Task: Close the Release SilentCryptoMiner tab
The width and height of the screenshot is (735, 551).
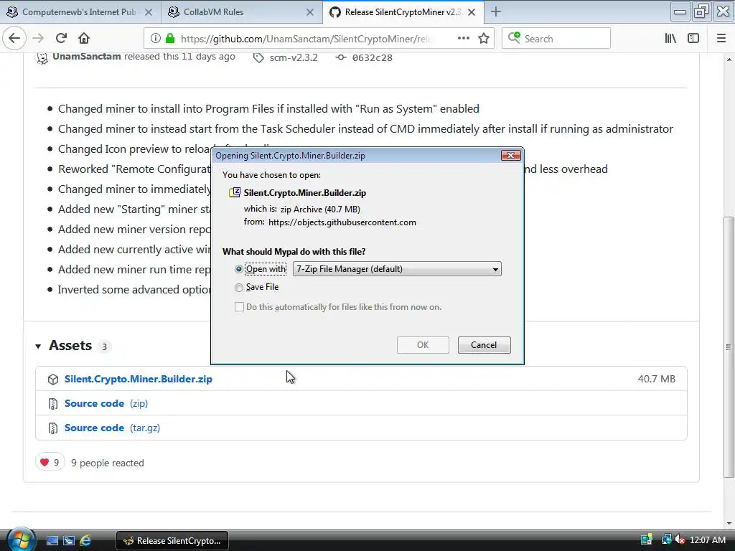Action: tap(472, 13)
